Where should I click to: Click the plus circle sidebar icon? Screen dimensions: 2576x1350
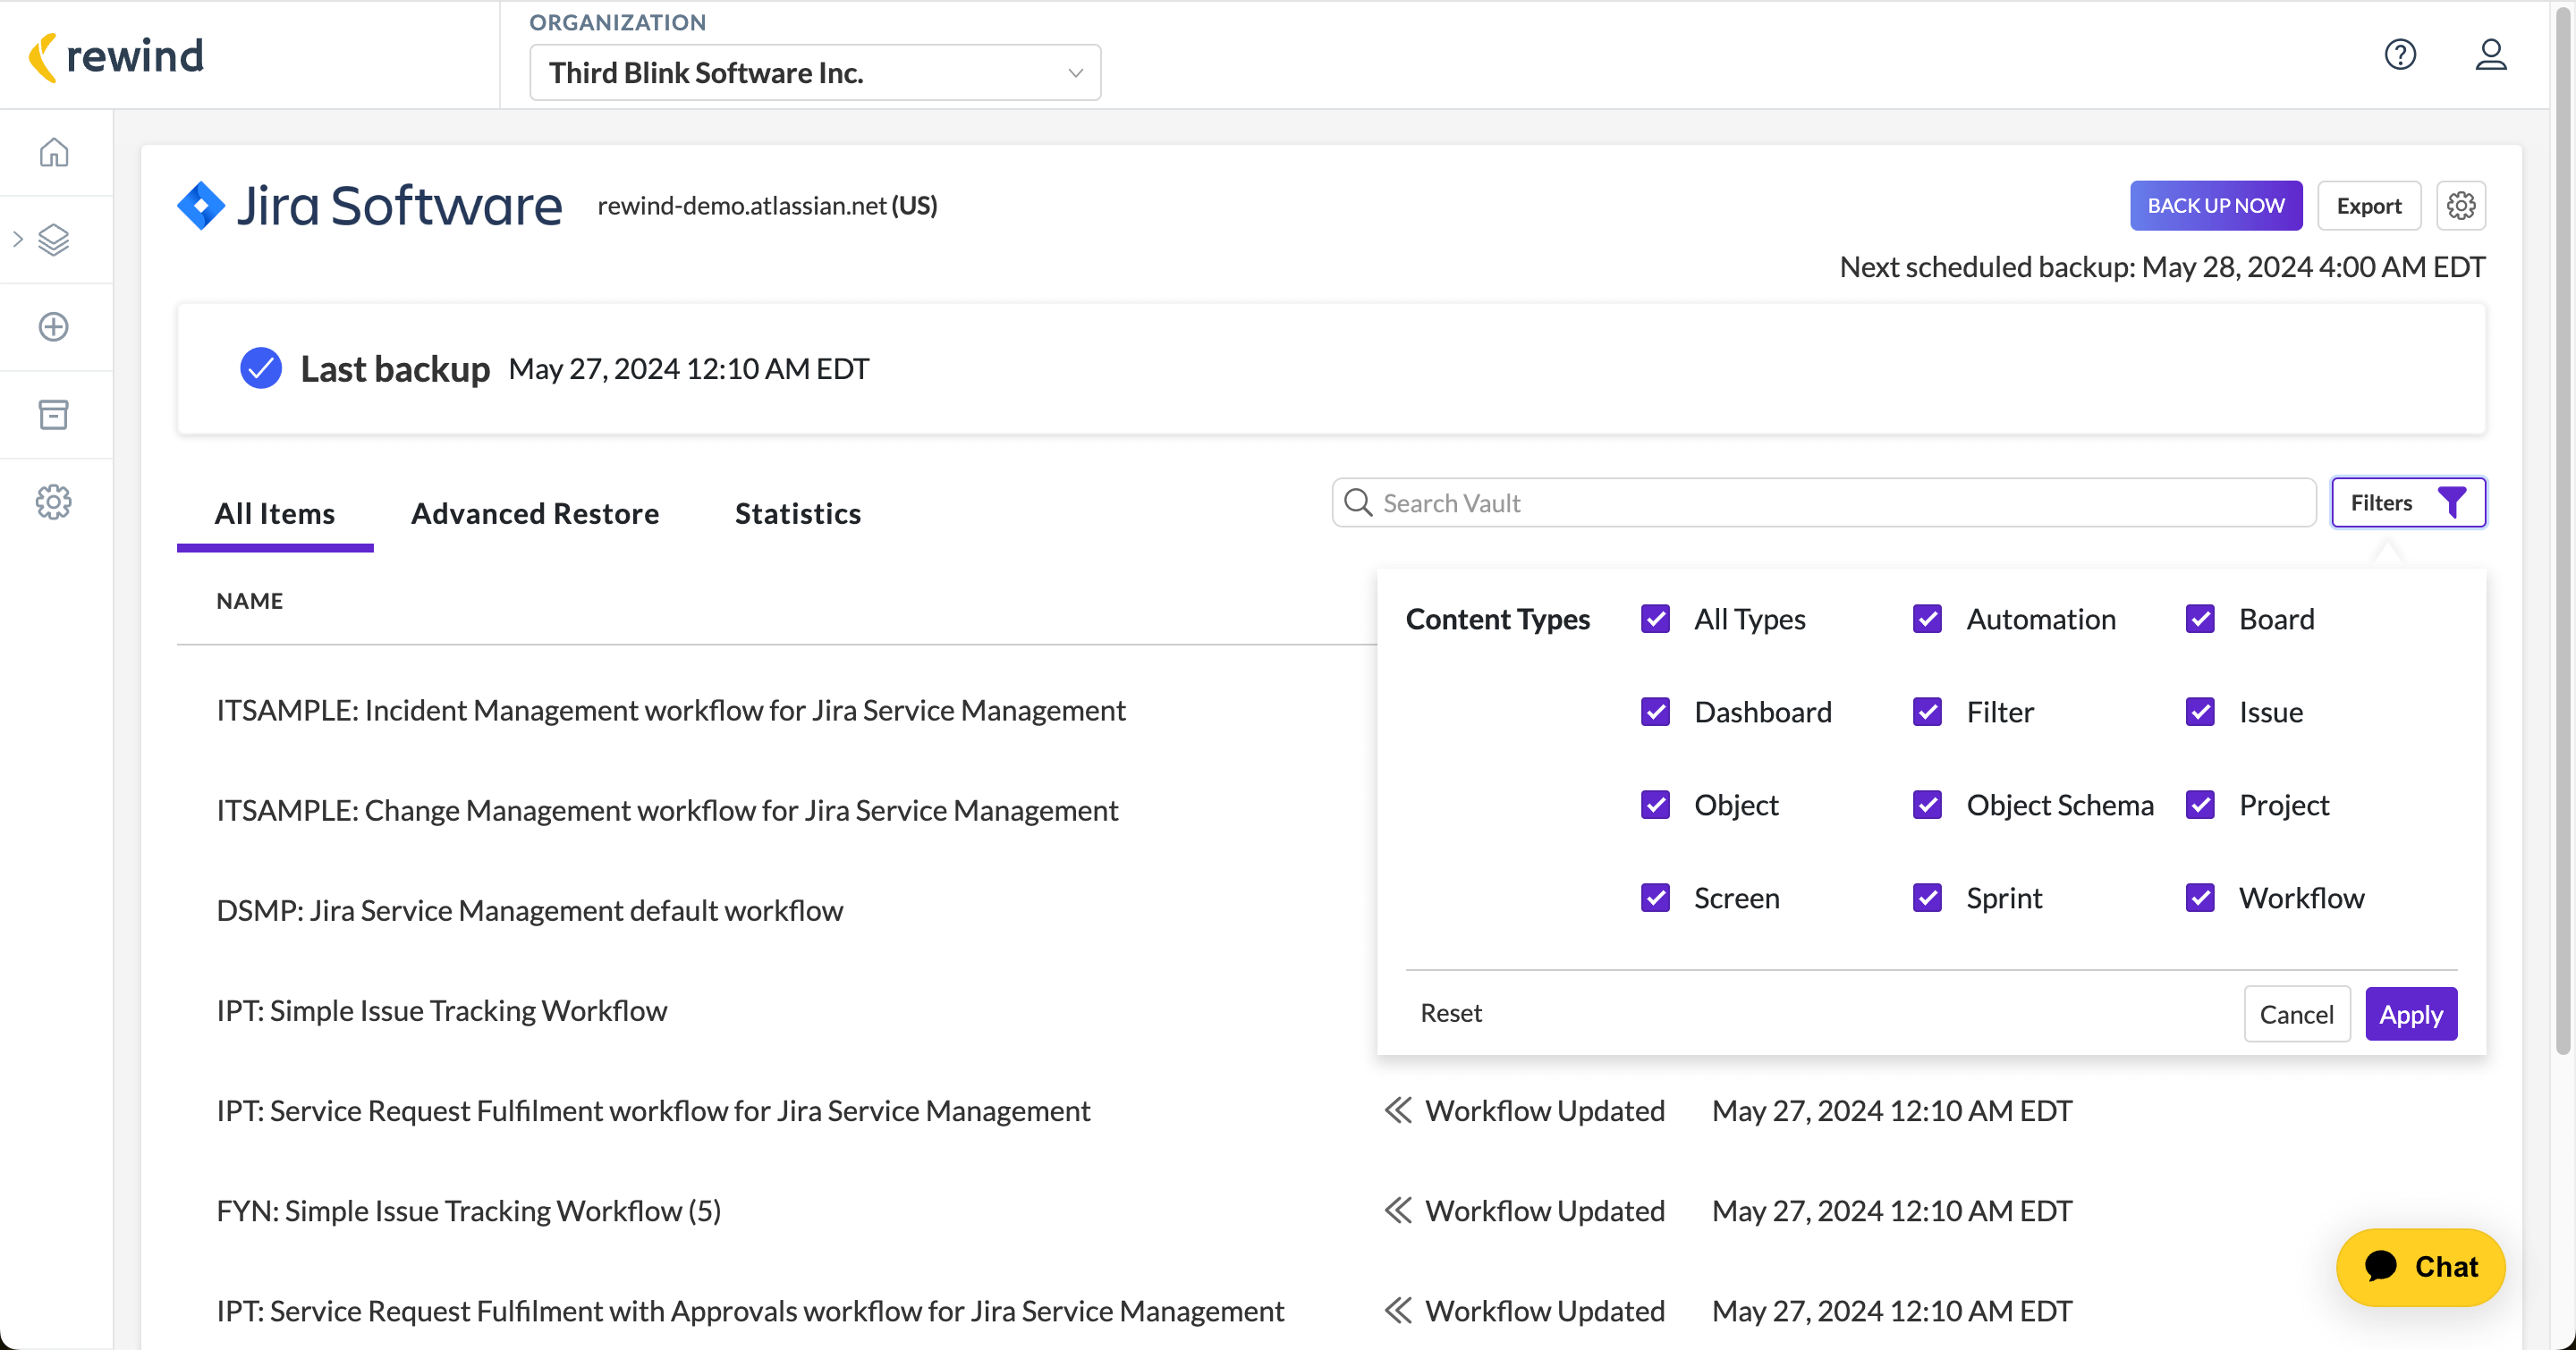(54, 326)
